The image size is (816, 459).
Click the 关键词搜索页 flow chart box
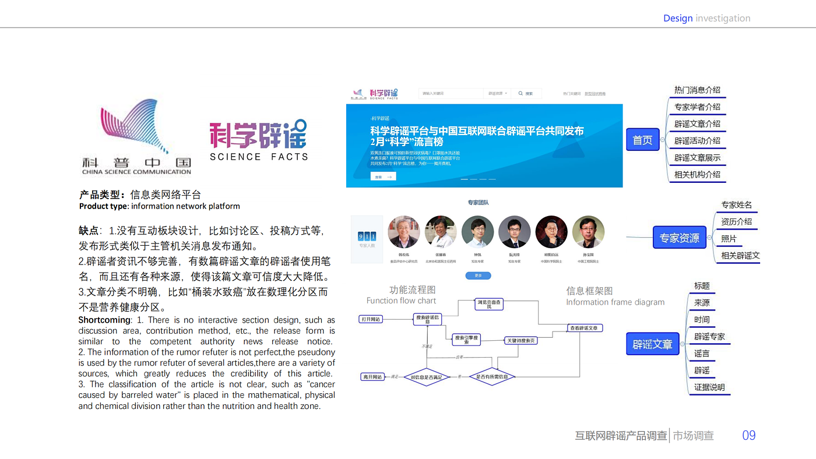click(x=520, y=340)
